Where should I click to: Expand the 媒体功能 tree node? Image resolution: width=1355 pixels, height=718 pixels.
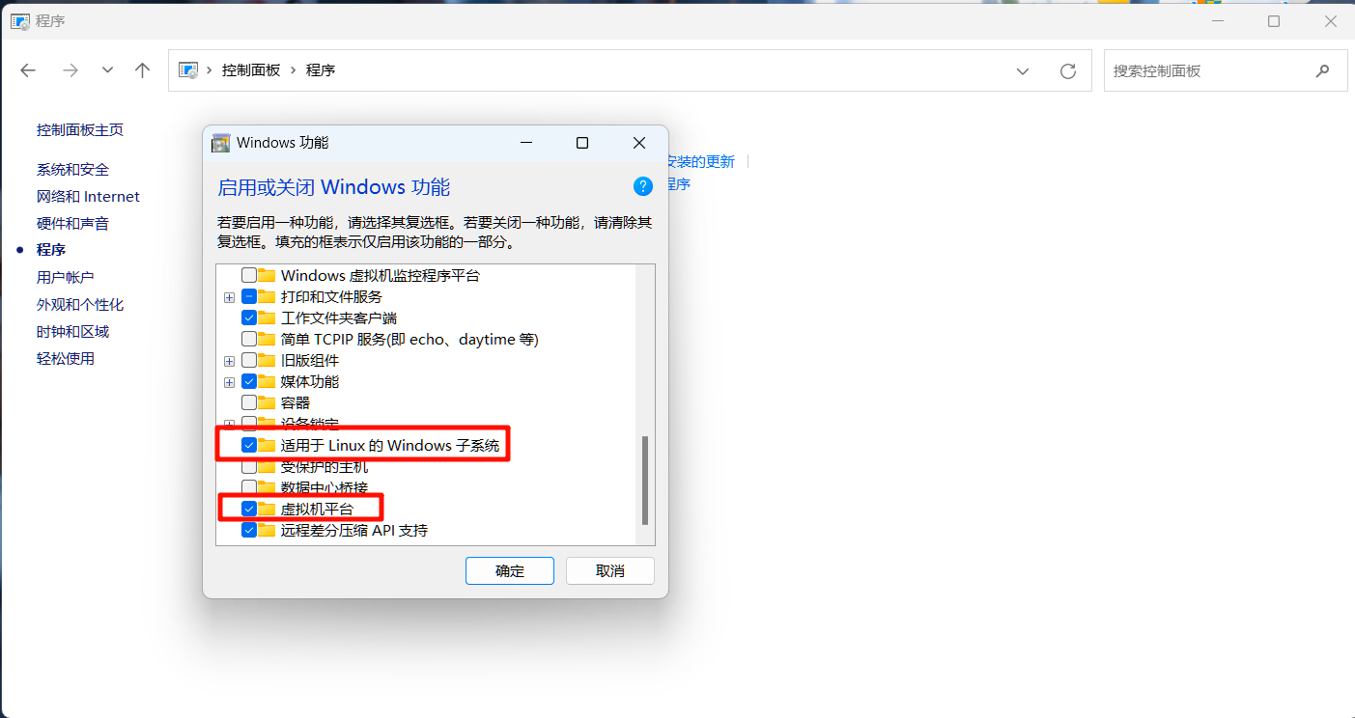point(229,382)
